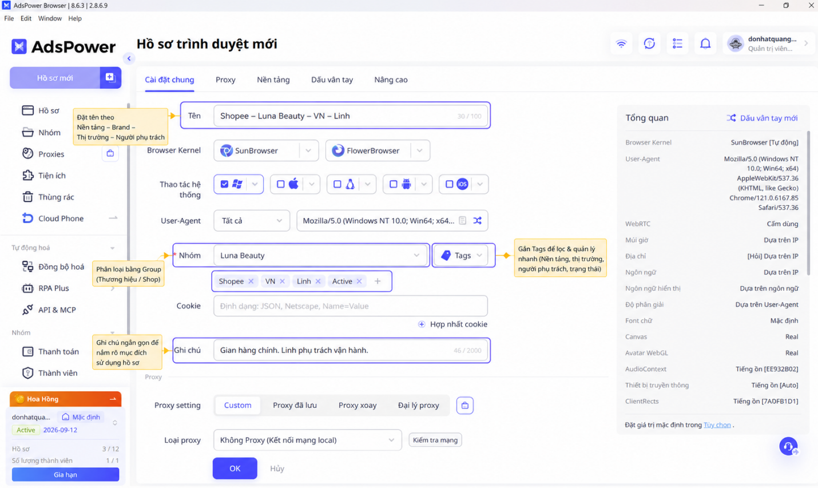Screen dimensions: 818x488
Task: Open the task list icon in the header
Action: pos(677,43)
